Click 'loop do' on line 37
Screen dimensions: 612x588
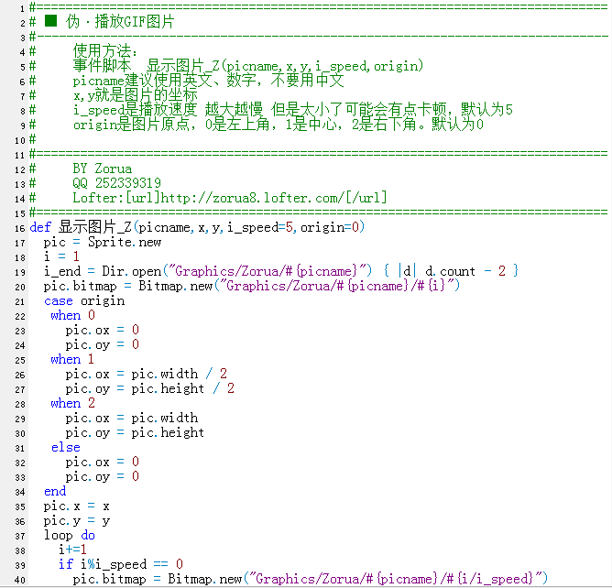(x=70, y=535)
